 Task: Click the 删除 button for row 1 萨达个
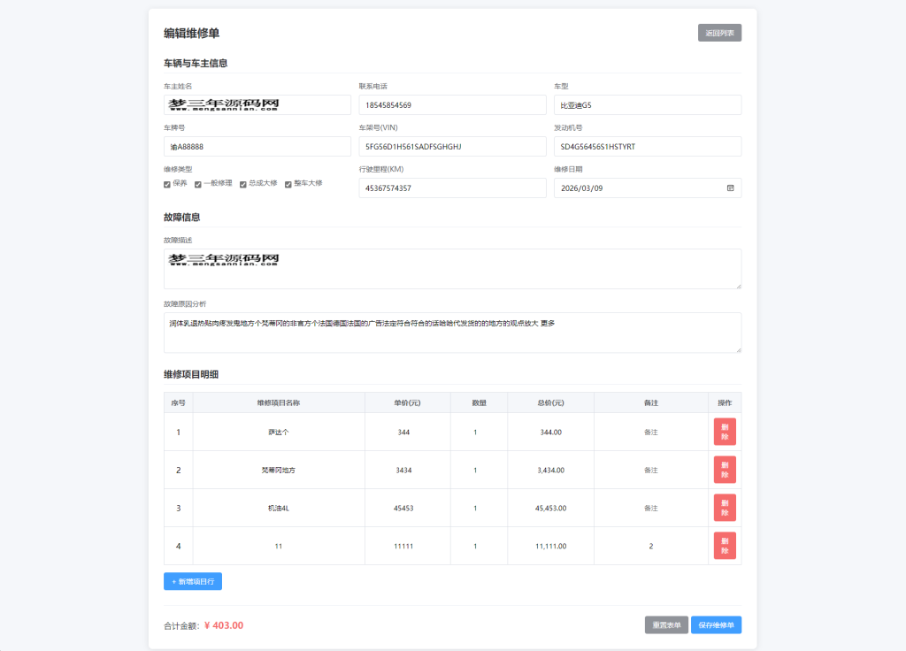coord(724,432)
